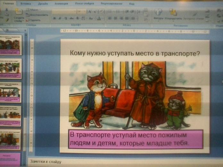Select the second visible slide thumbnail
The height and width of the screenshot is (167, 223).
click(11, 69)
